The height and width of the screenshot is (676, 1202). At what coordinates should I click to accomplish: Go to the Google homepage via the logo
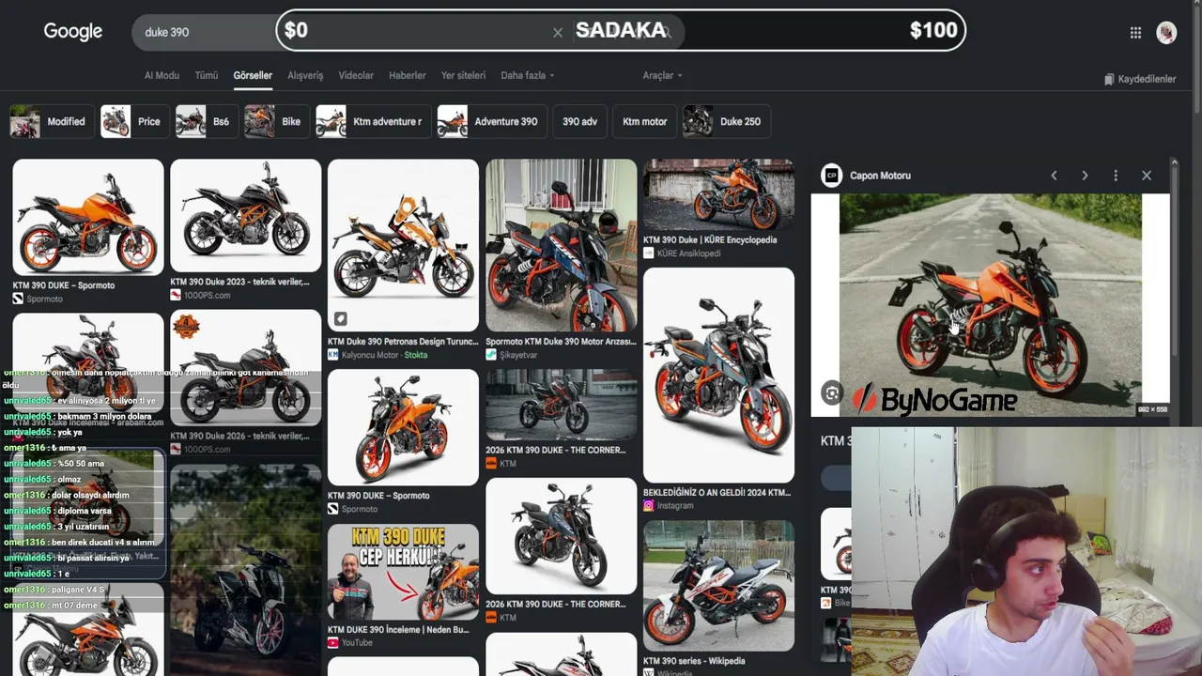pos(73,32)
